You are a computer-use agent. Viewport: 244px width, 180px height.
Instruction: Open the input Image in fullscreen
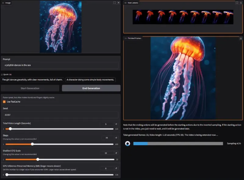point(114,2)
